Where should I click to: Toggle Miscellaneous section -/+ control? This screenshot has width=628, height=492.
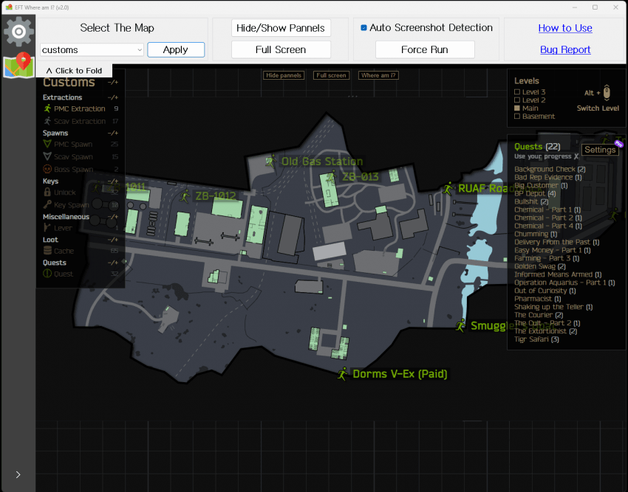click(113, 216)
